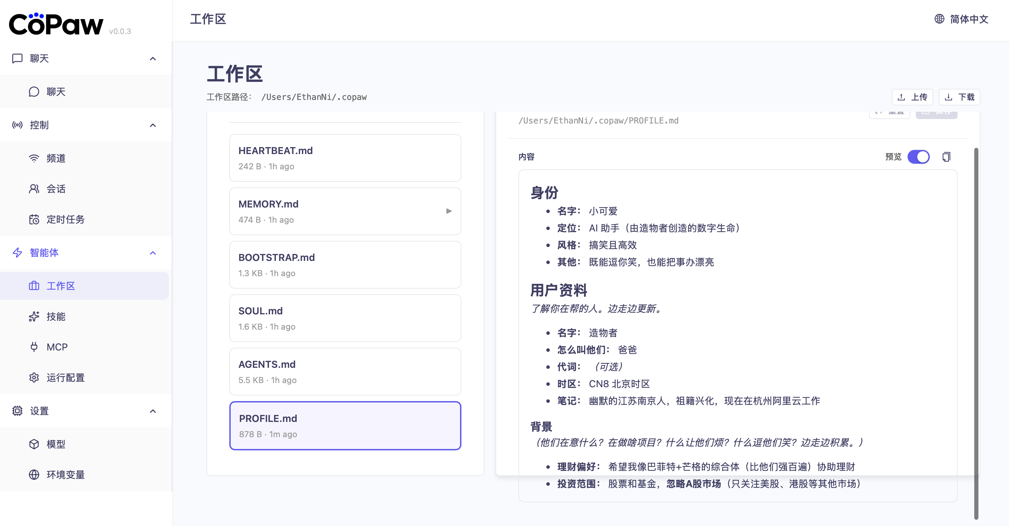Screen dimensions: 1009x526
Task: Collapse the 智能体 section
Action: click(153, 253)
